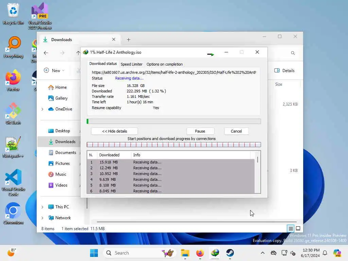Viewport: 348px width, 261px height.
Task: Launch Firefox from the desktop
Action: pos(13,80)
